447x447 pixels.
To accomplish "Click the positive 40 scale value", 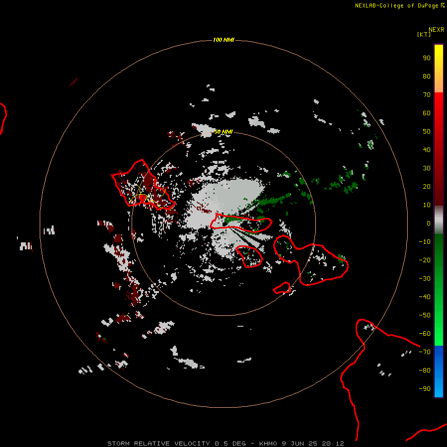I will pos(427,149).
